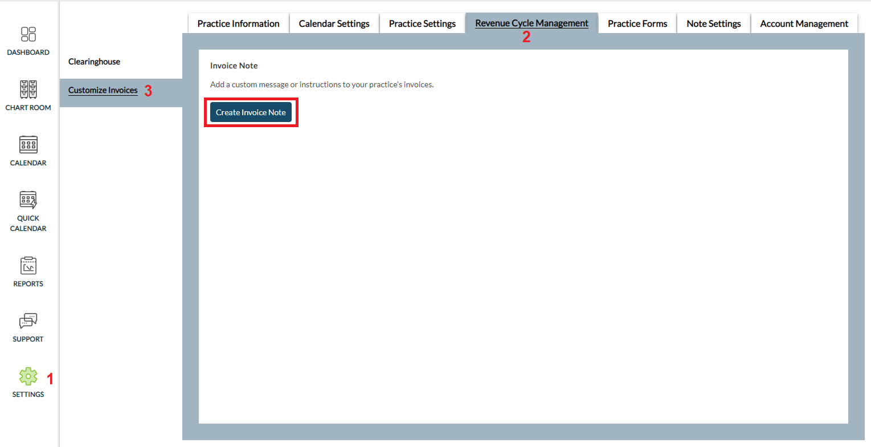Click the SETTINGS text label below gear
Viewport: 871px width, 447px height.
28,394
